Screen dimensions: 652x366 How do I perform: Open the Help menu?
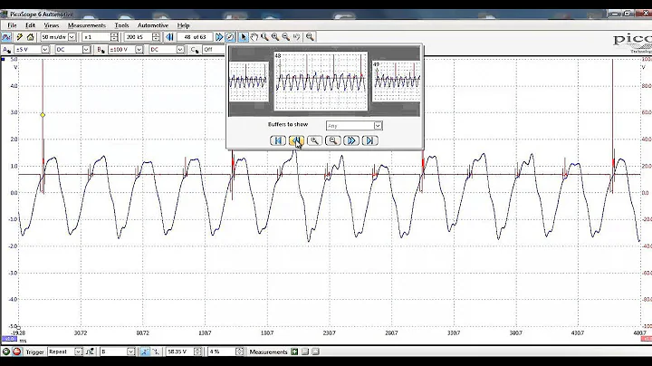coord(183,25)
